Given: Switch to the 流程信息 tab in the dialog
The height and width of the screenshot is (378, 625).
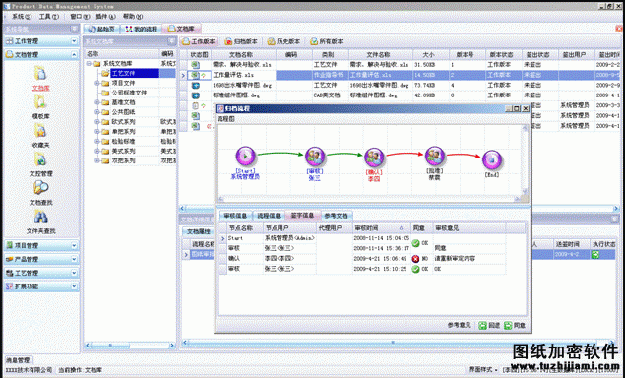Looking at the screenshot, I should tap(269, 216).
